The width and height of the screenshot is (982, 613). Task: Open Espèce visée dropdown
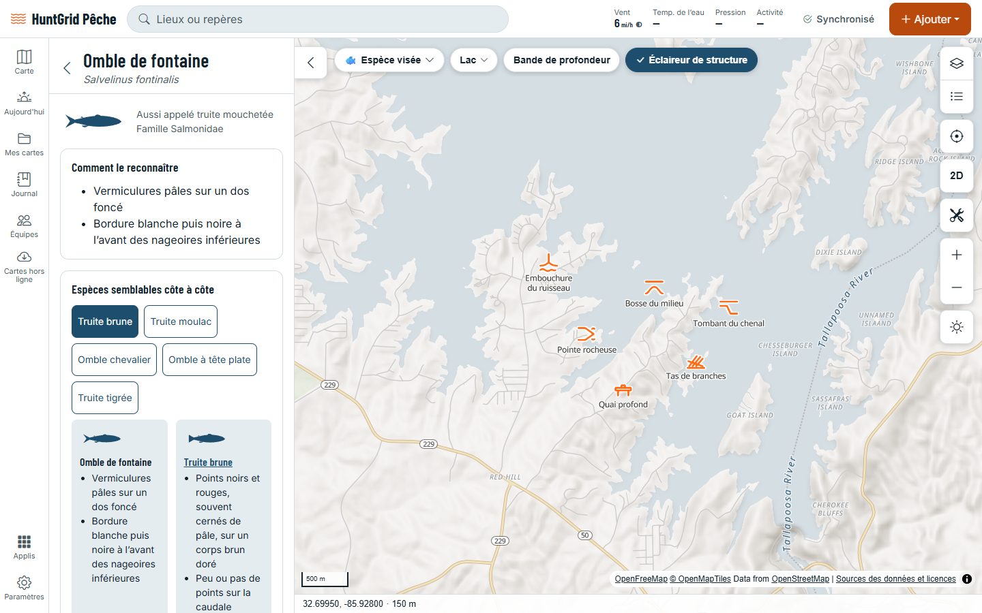389,60
